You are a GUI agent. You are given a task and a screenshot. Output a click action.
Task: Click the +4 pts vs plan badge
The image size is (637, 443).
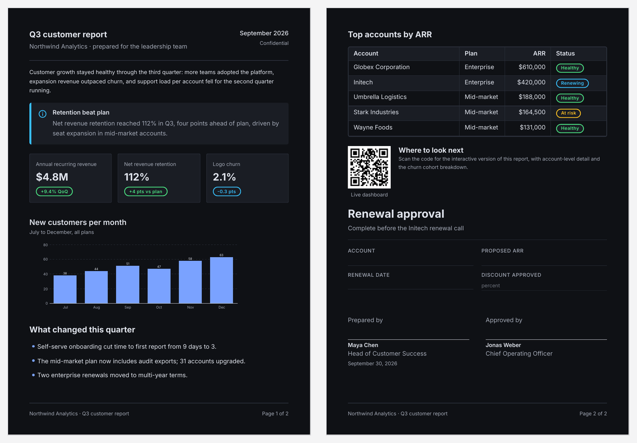coord(146,191)
